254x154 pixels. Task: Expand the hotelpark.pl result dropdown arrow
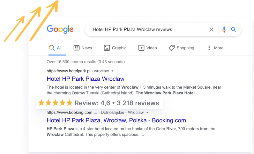[112, 71]
